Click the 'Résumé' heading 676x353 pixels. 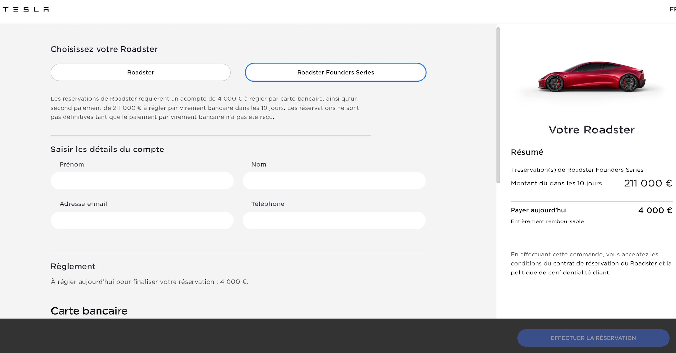pos(527,152)
